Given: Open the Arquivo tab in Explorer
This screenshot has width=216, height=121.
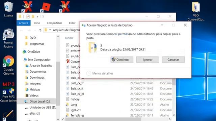Looking at the screenshot, I should [23, 23].
